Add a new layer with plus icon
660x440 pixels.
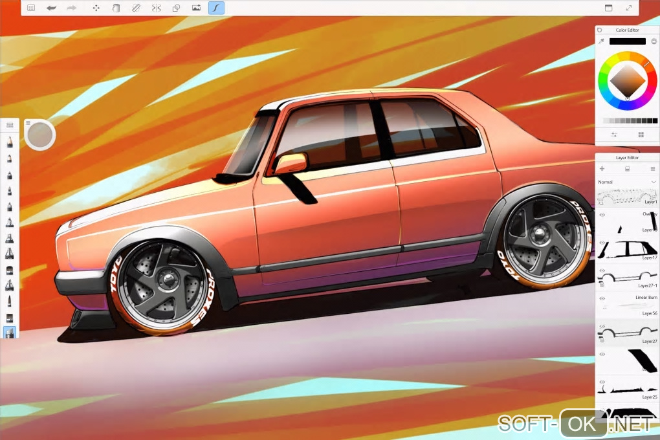[x=602, y=169]
